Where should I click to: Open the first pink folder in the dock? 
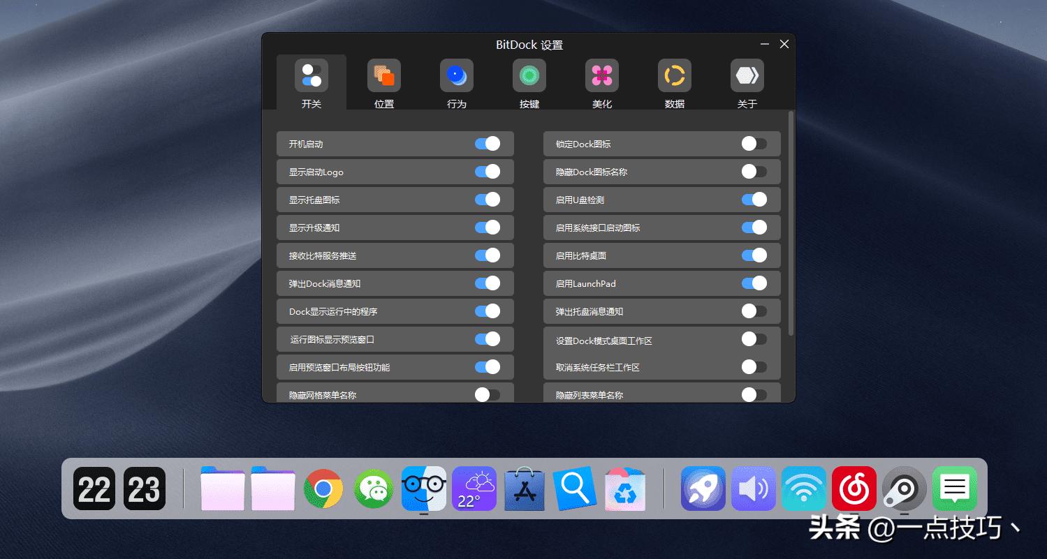[222, 489]
